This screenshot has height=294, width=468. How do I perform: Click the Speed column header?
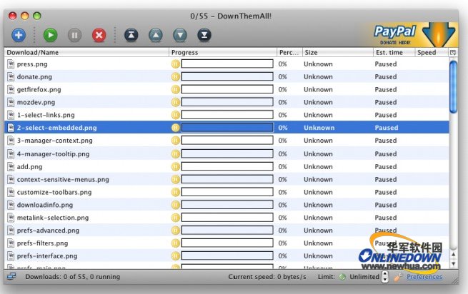pyautogui.click(x=432, y=53)
